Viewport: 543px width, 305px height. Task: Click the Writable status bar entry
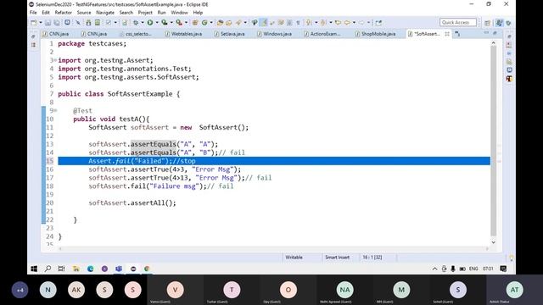pos(294,258)
